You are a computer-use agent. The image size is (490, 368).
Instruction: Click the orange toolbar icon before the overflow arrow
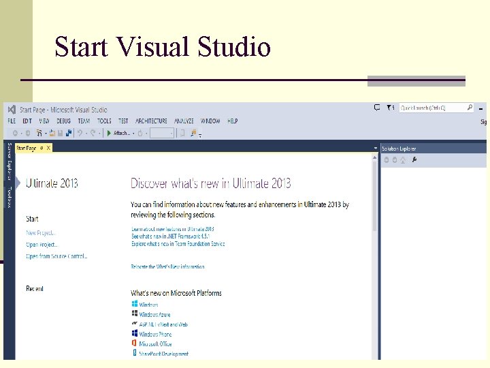193,133
